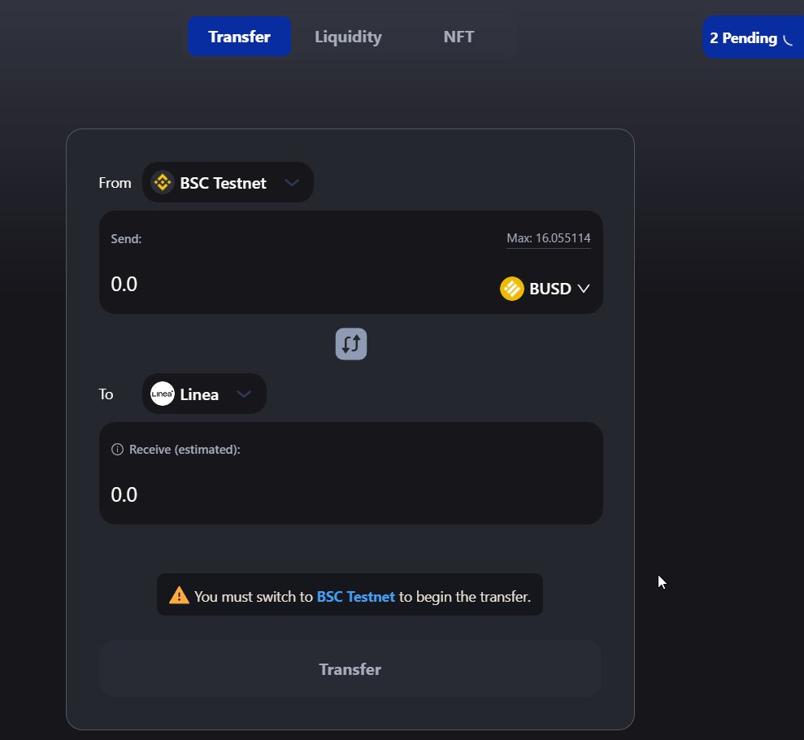
Task: Click the BUSD token name text
Action: pyautogui.click(x=550, y=289)
